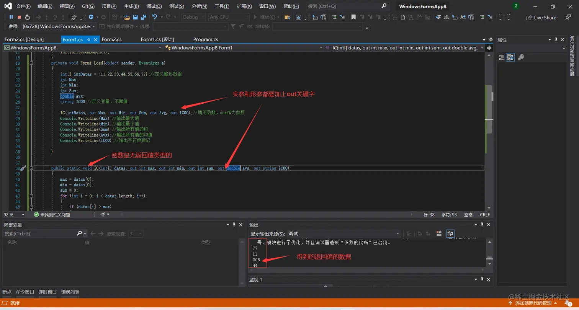Screen dimensions: 579x310
Task: Toggle a bookmark on the current line
Action: click(353, 17)
